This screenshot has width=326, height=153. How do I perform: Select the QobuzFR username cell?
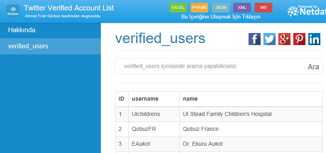[x=154, y=129]
